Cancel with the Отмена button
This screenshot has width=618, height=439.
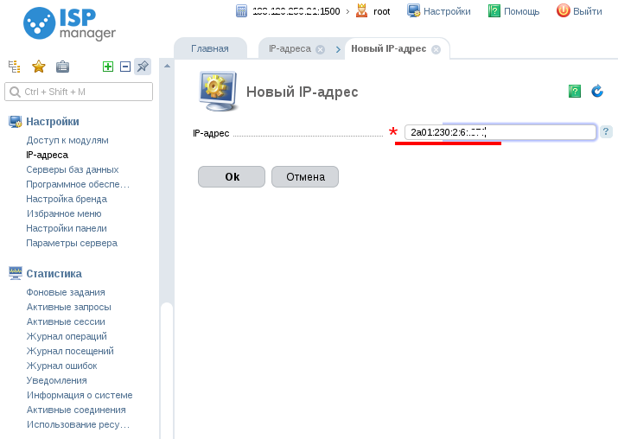305,176
